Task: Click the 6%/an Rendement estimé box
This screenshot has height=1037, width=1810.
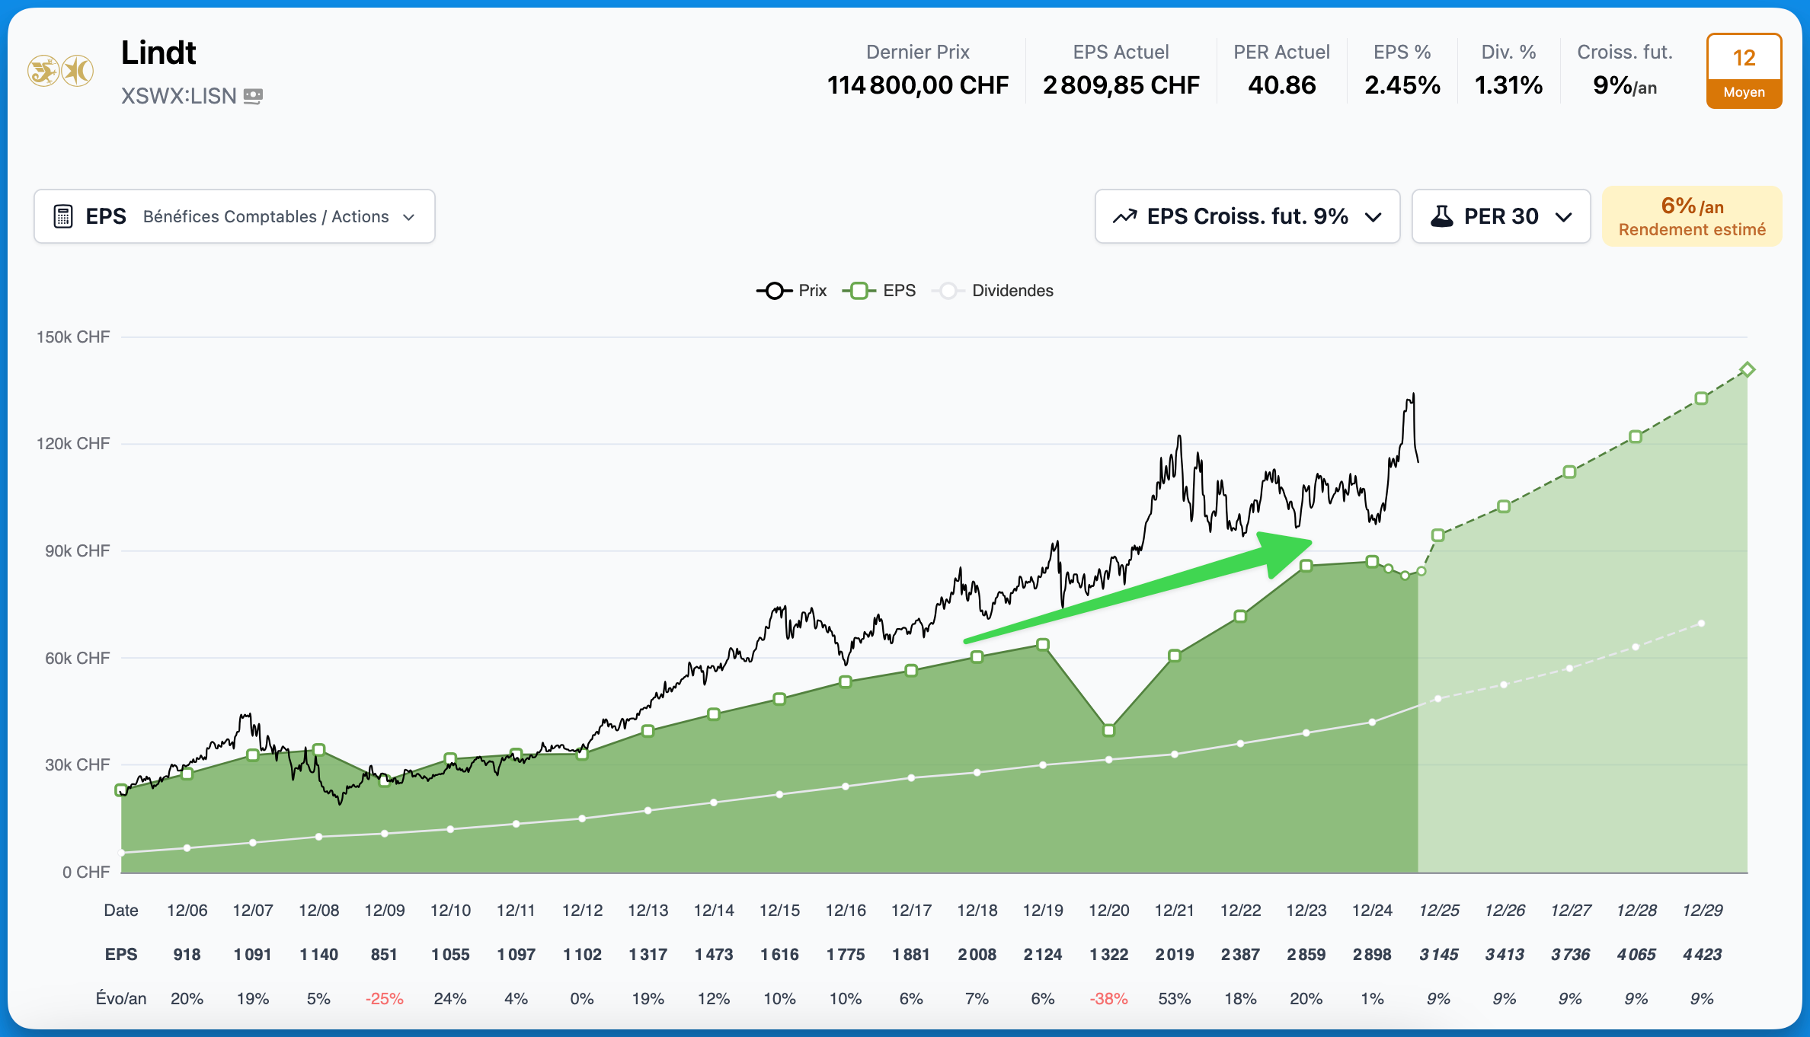Action: (1691, 217)
